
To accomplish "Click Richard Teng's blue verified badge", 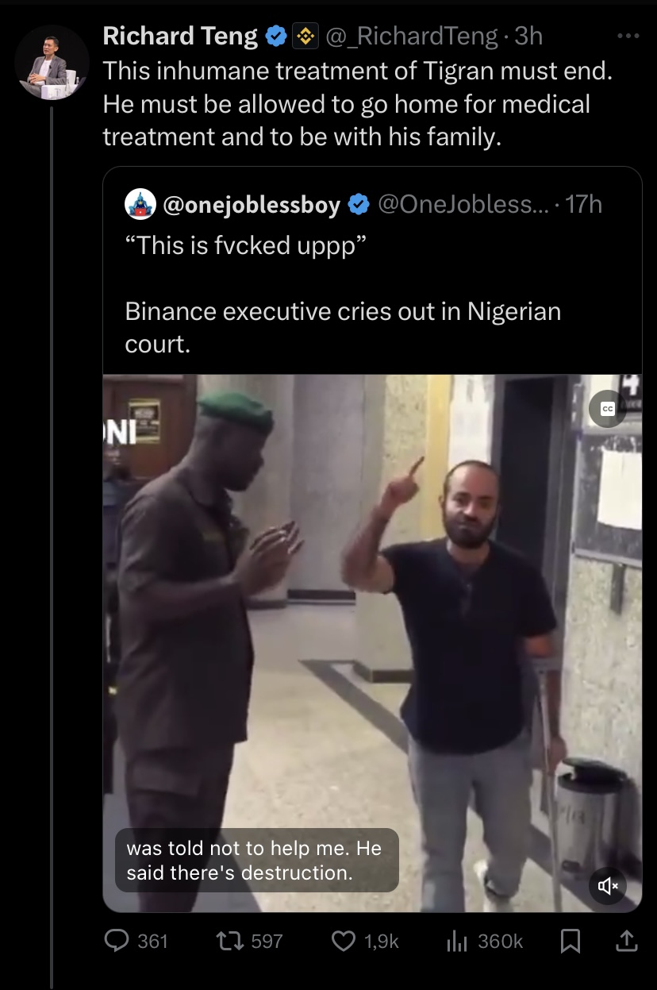I will point(275,37).
